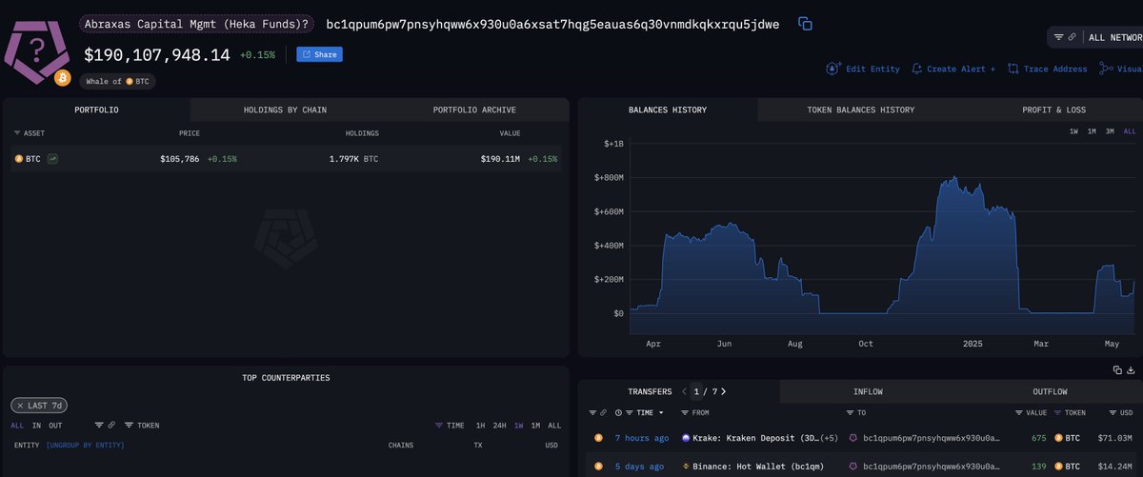Click the 1.797K BTC holdings value
The image size is (1143, 477).
click(x=353, y=158)
